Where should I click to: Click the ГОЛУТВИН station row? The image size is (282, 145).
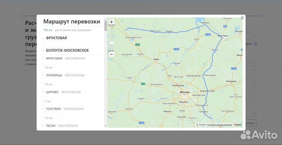click(65, 109)
